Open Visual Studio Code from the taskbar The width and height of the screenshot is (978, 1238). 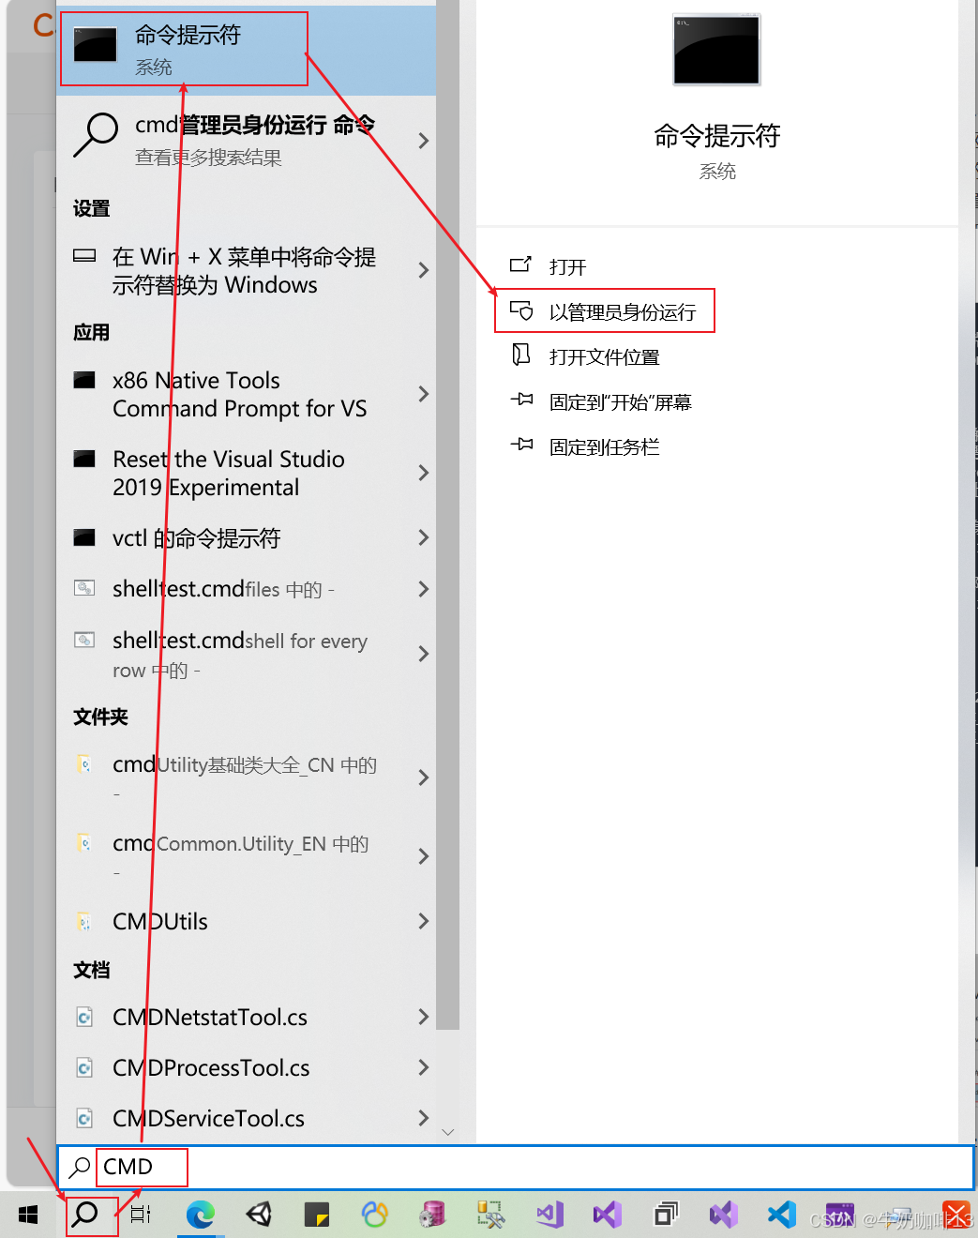pyautogui.click(x=781, y=1215)
